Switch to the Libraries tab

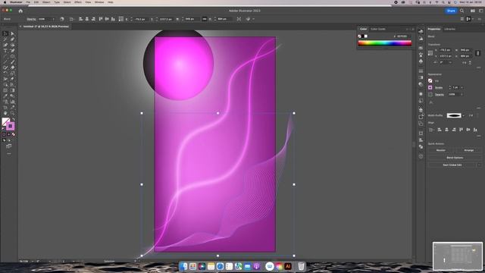click(x=449, y=29)
